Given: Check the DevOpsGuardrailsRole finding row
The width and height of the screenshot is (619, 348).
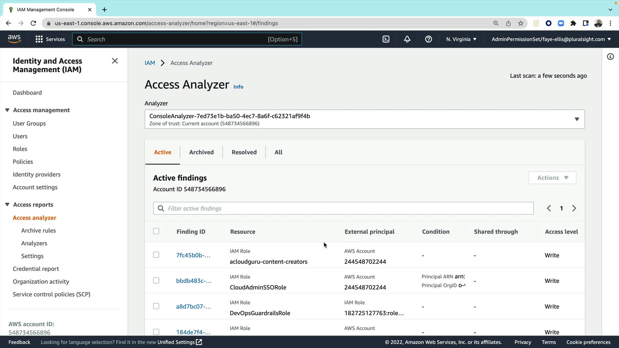Looking at the screenshot, I should pyautogui.click(x=156, y=306).
